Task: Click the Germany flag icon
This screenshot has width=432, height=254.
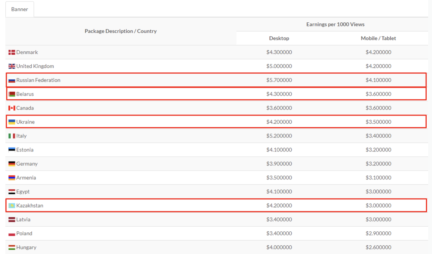Action: click(x=12, y=164)
